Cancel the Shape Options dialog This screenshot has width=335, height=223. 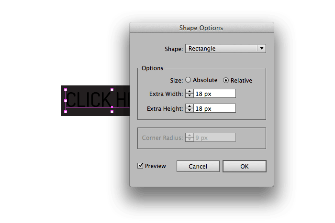(x=198, y=166)
